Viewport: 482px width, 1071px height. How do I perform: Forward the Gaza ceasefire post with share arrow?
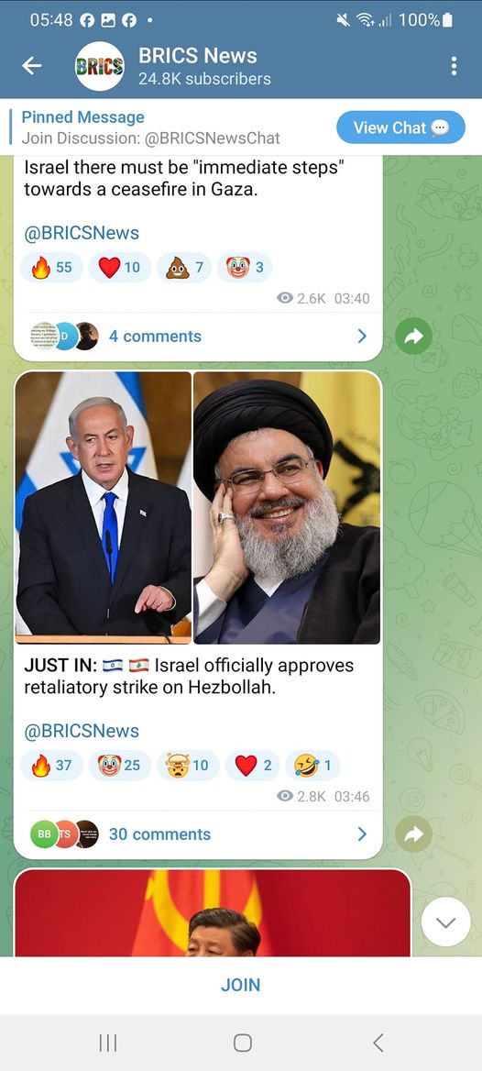[x=413, y=336]
